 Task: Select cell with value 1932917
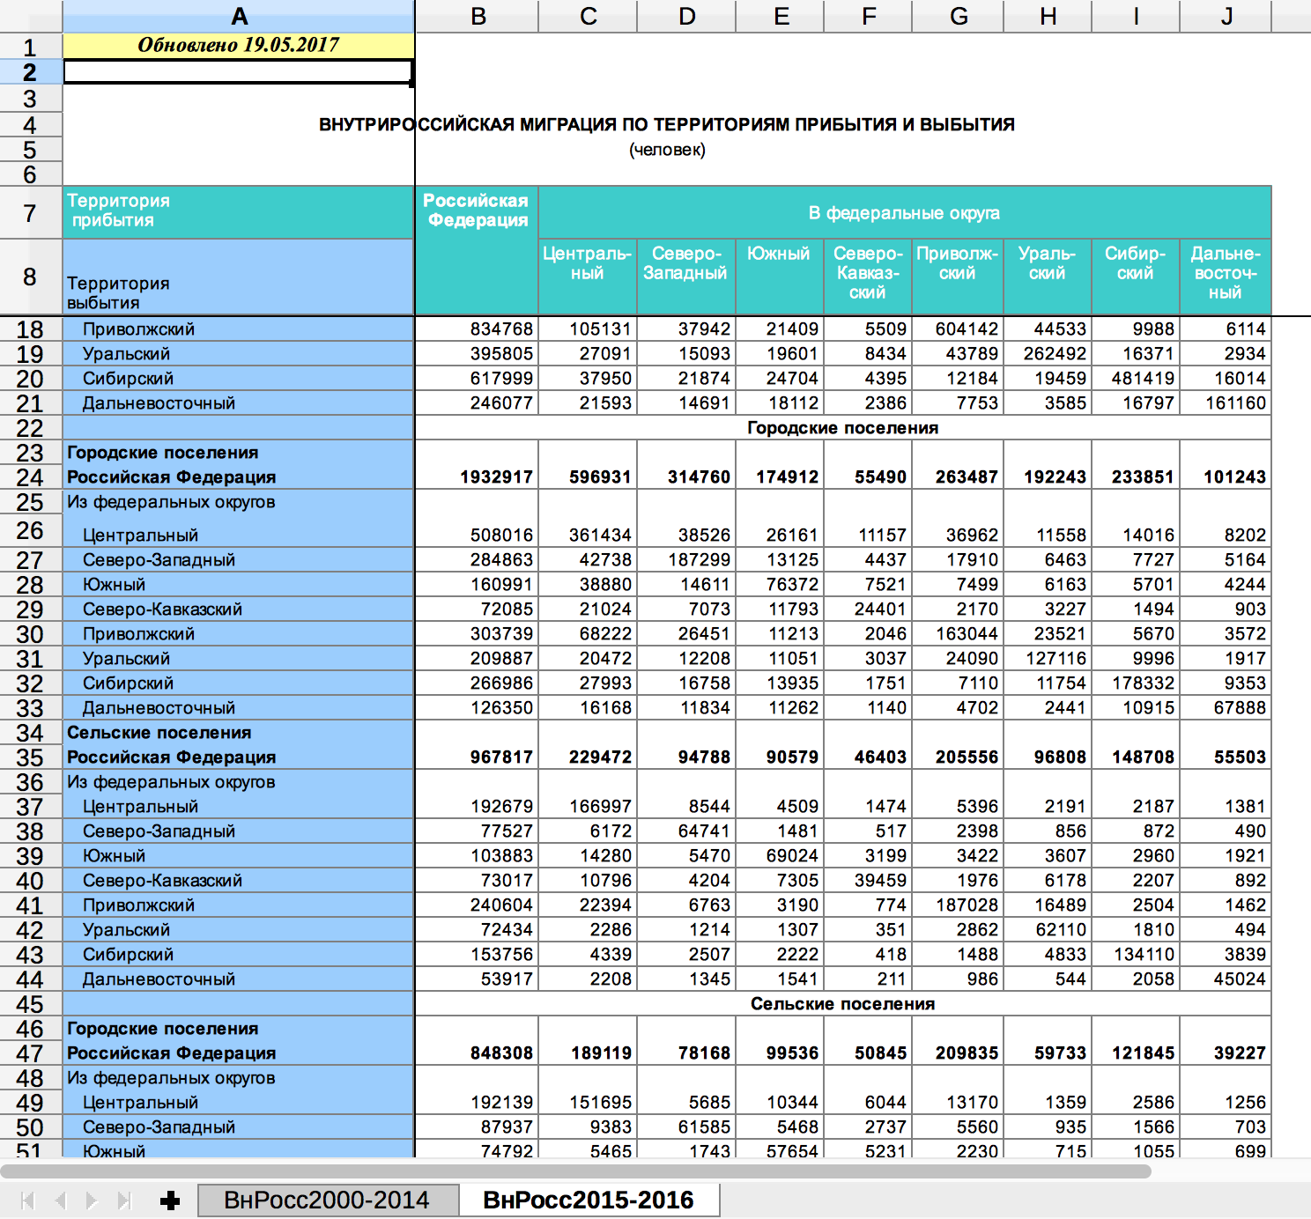(x=496, y=477)
